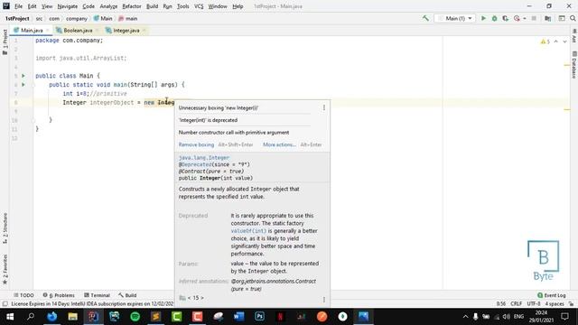Open the Tools menu

182,6
